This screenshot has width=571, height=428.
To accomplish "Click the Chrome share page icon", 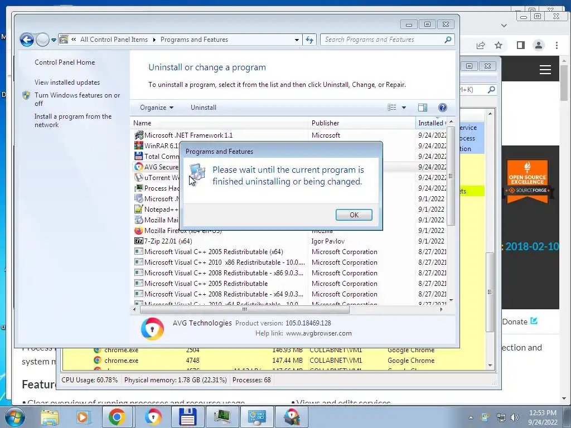I will point(481,45).
